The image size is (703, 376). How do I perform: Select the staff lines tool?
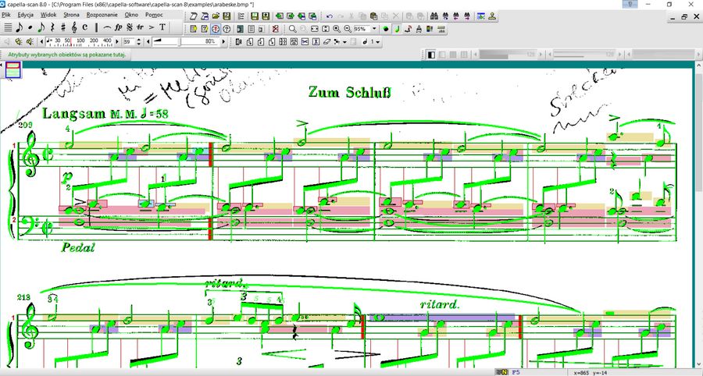tap(8, 27)
